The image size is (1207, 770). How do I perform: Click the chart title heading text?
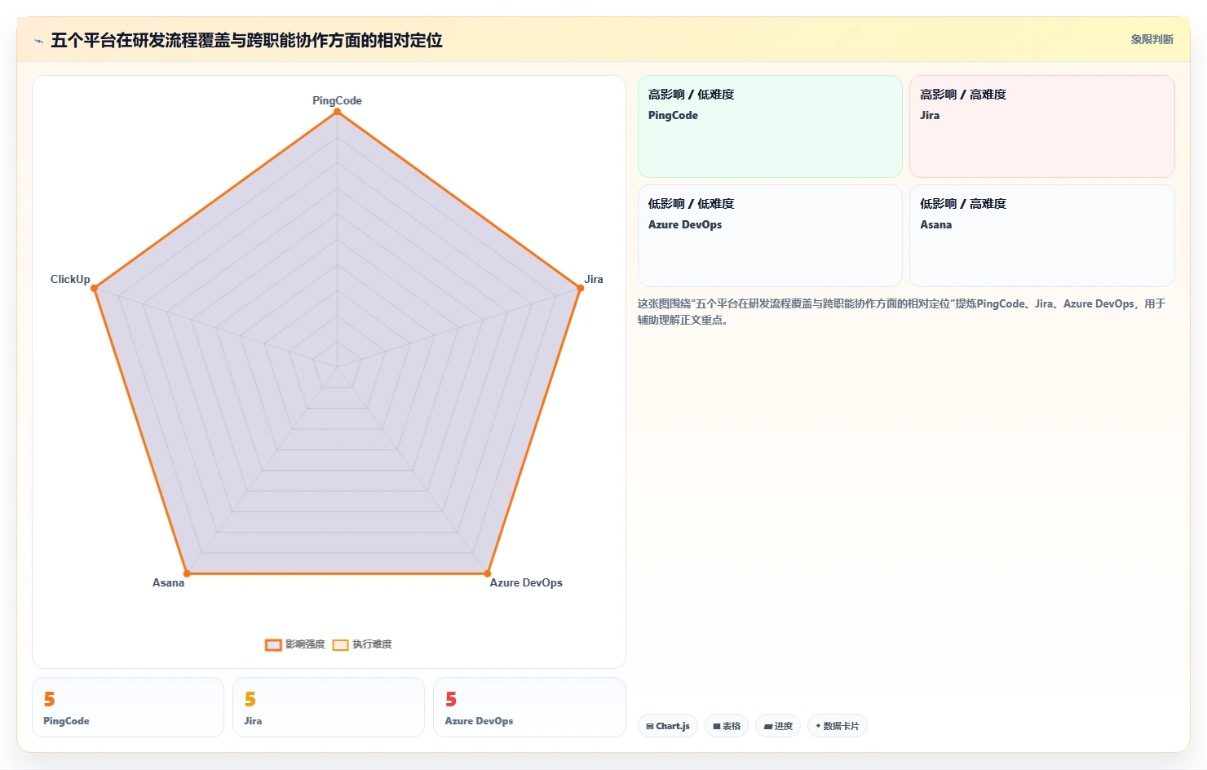[246, 40]
